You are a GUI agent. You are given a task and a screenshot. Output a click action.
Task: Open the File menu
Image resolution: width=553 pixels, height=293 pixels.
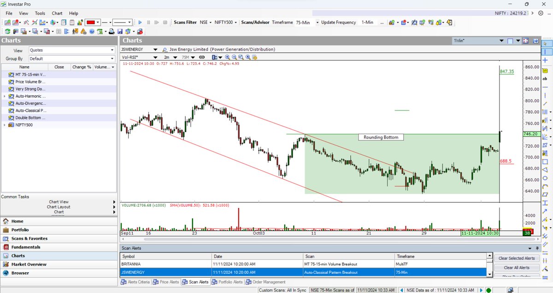(x=9, y=13)
